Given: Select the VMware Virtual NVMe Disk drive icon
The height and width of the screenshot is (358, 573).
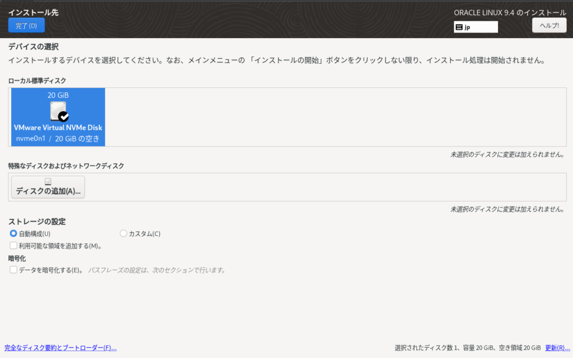Looking at the screenshot, I should tap(57, 111).
